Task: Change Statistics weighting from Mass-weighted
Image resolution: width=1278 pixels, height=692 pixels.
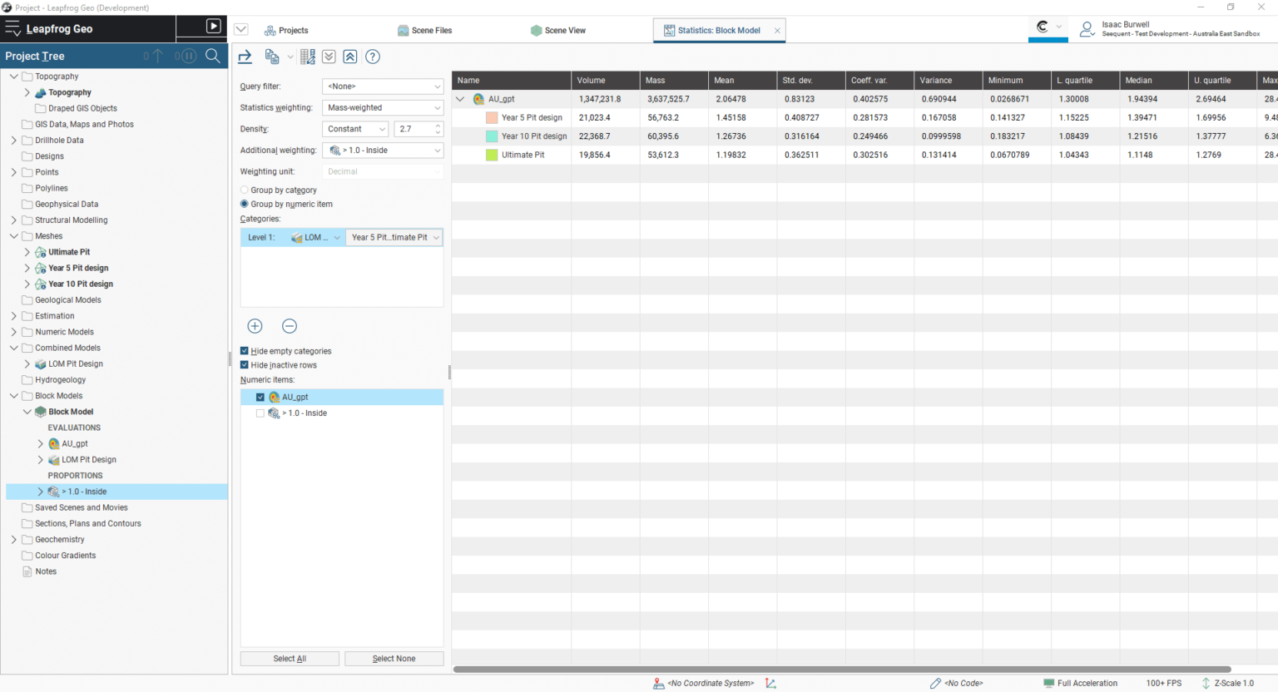Action: pyautogui.click(x=382, y=106)
